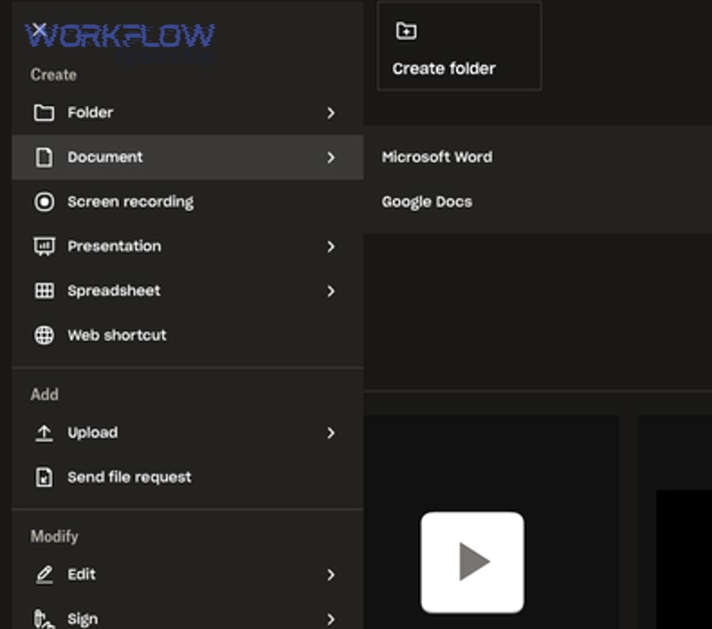
Task: Click the Edit pencil icon
Action: pos(44,574)
